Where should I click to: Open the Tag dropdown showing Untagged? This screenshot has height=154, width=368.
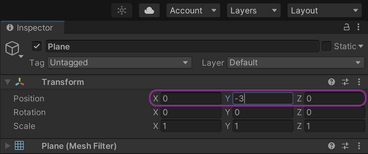(119, 63)
